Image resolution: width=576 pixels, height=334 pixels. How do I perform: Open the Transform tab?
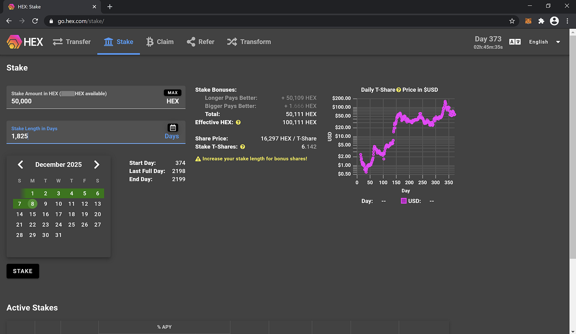249,42
